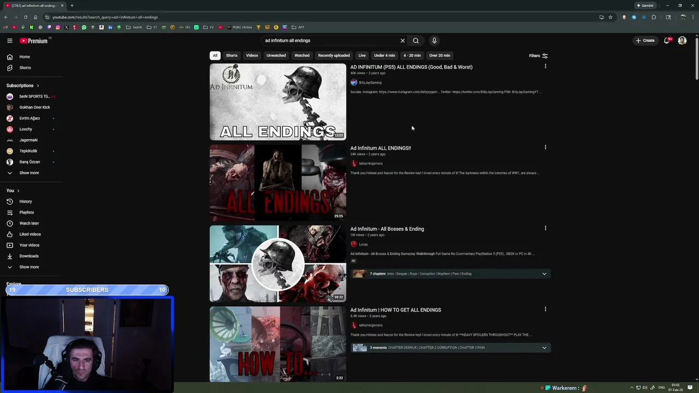
Task: Open the Gemini button in Chrome
Action: click(x=645, y=5)
